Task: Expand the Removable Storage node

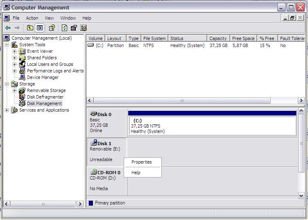Action: pyautogui.click(x=14, y=91)
